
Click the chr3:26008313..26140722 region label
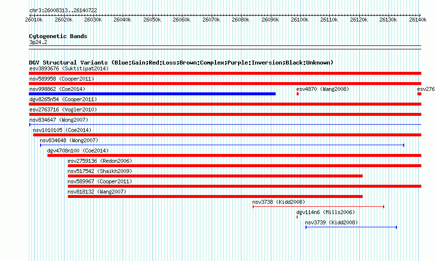[63, 10]
